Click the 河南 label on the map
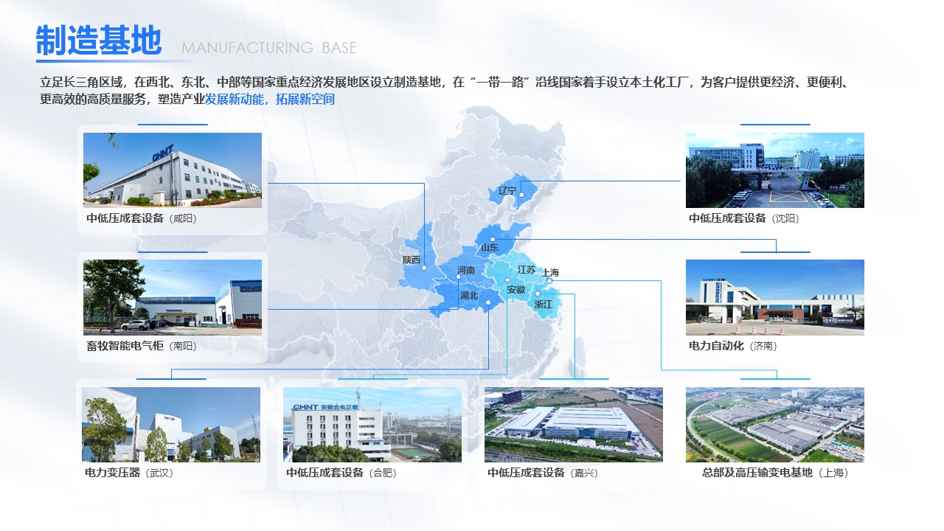Image resolution: width=944 pixels, height=531 pixels. click(x=466, y=271)
